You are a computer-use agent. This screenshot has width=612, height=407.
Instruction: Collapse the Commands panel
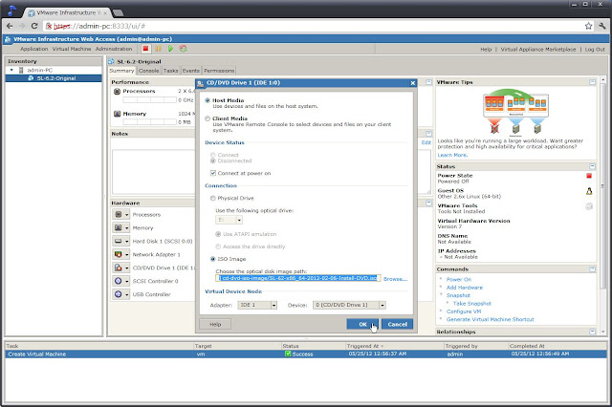tap(593, 269)
